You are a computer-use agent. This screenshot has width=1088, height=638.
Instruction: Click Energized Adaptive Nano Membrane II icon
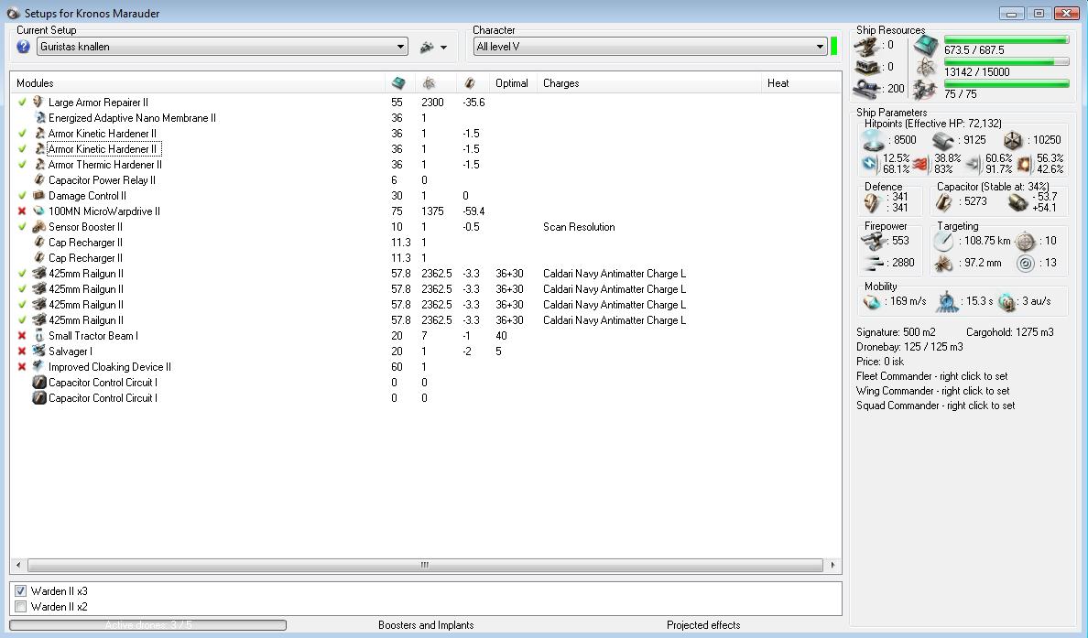[x=39, y=118]
